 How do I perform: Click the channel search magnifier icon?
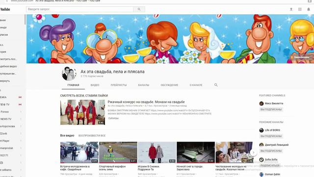[x=216, y=85]
